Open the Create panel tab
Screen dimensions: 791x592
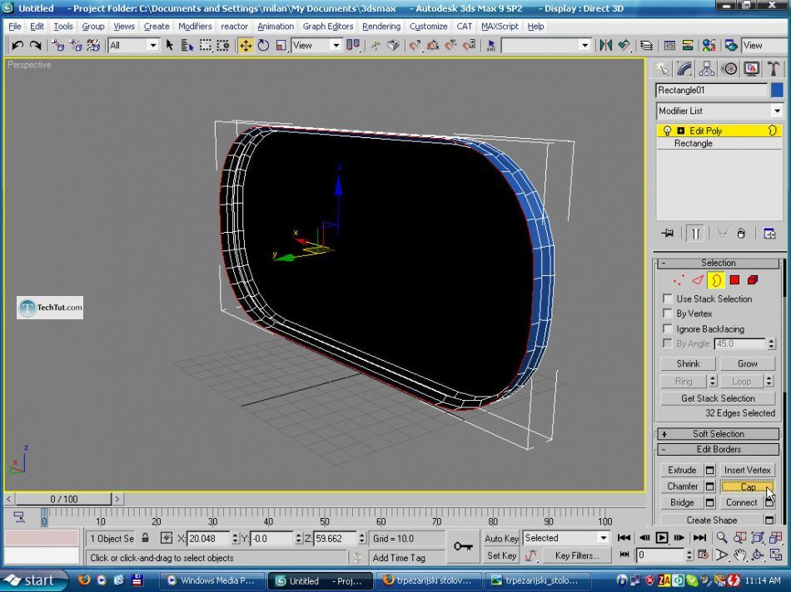click(661, 68)
